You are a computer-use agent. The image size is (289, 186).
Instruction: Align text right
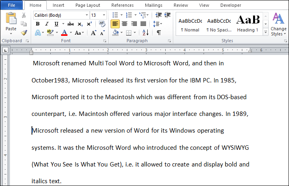click(134, 24)
